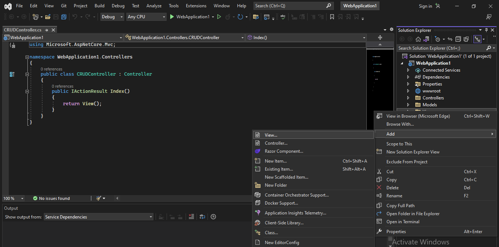Select Class... in Add submenu
This screenshot has width=499, height=247.
pyautogui.click(x=313, y=233)
